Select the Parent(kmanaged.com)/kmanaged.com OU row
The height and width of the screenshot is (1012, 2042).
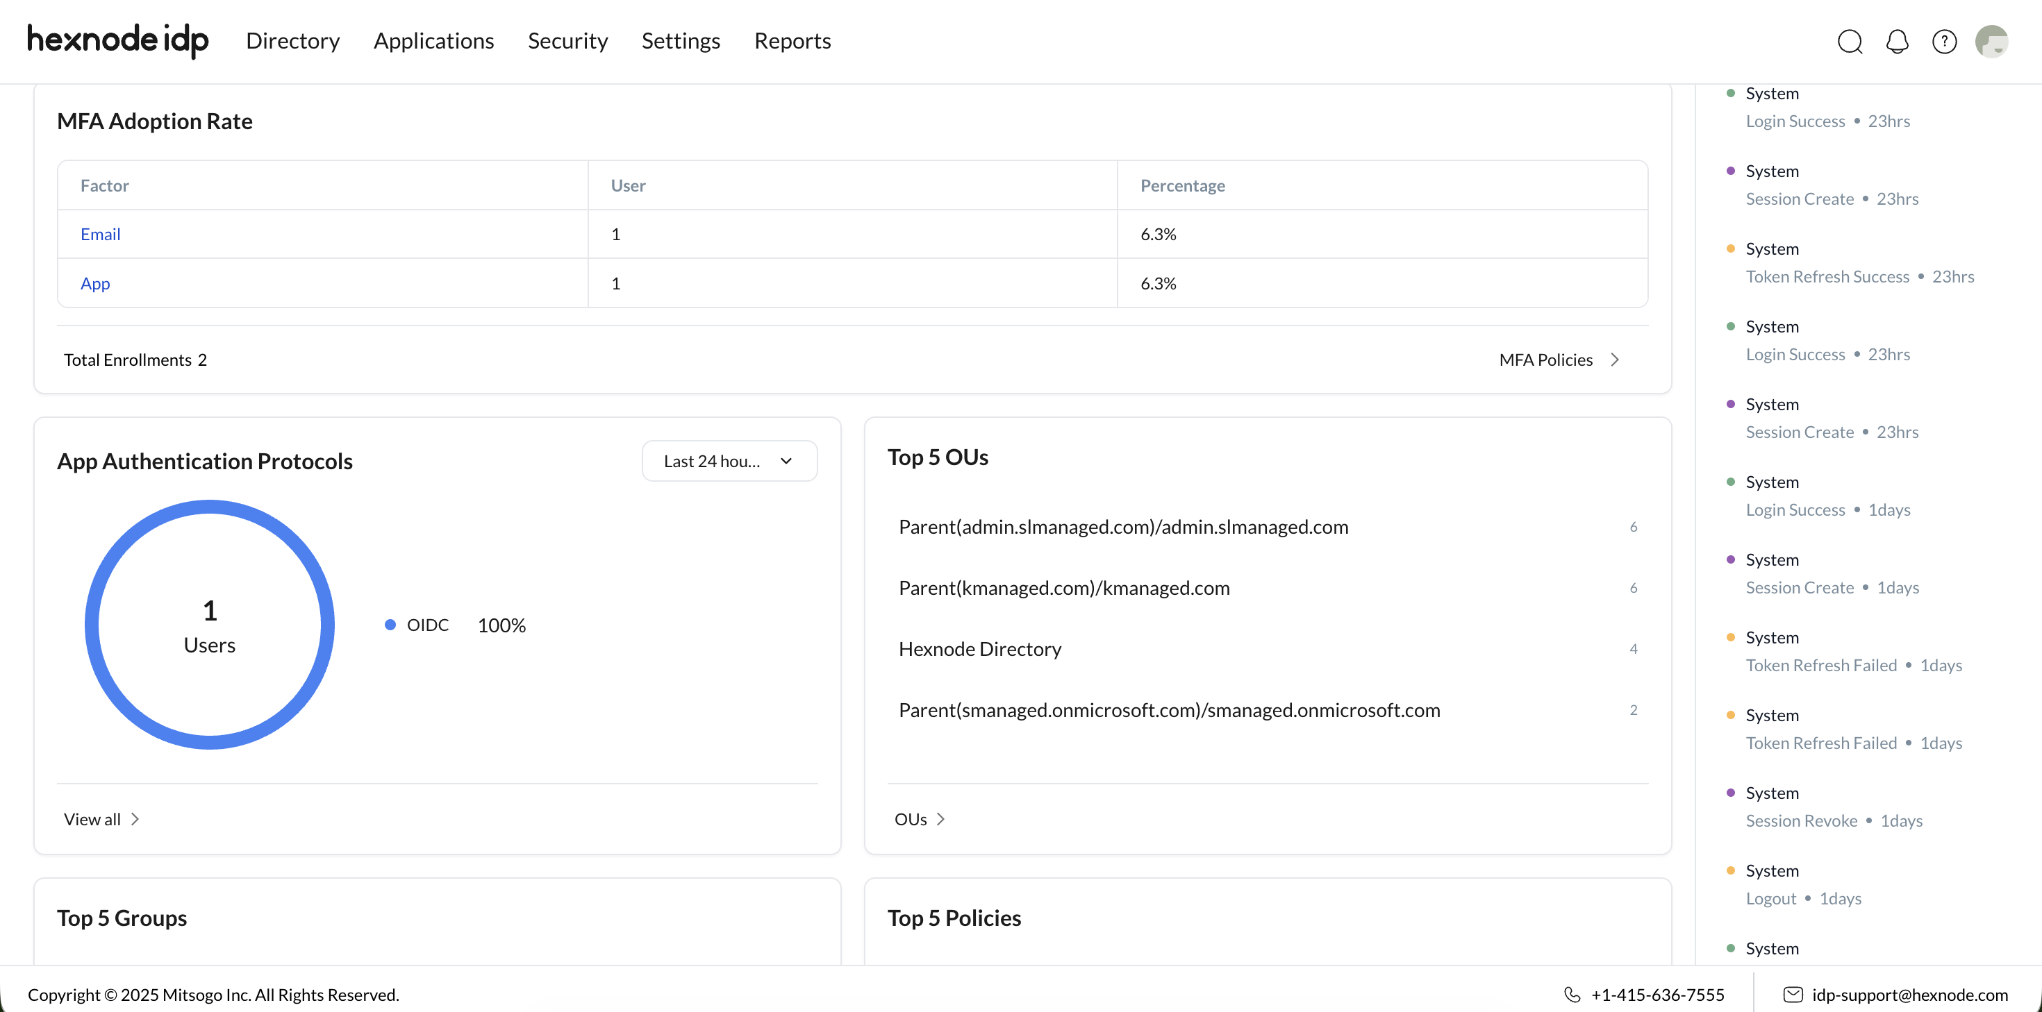(x=1267, y=587)
